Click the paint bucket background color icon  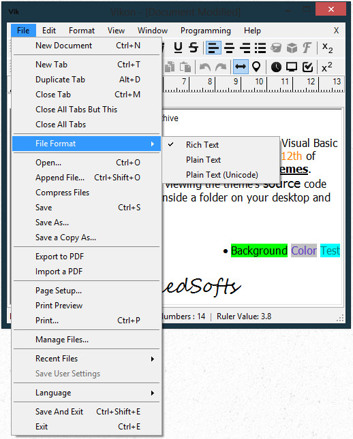click(276, 48)
